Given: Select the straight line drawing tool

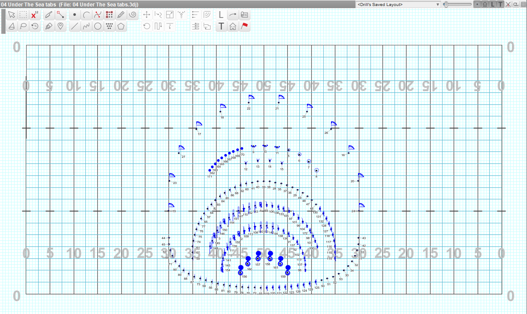Looking at the screenshot, I should tap(74, 27).
